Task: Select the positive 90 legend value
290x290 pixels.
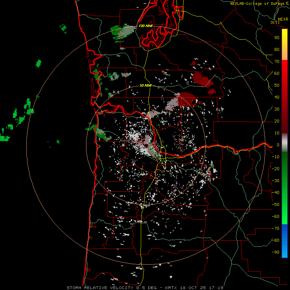Action: [277, 38]
